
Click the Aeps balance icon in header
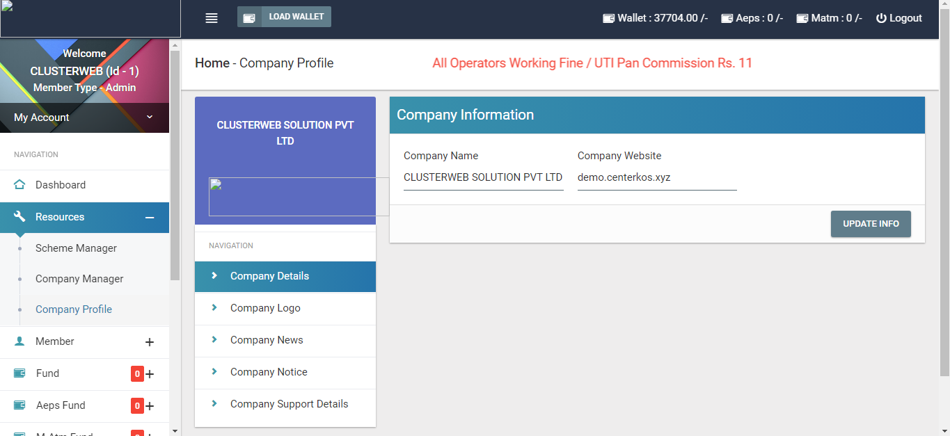point(727,19)
